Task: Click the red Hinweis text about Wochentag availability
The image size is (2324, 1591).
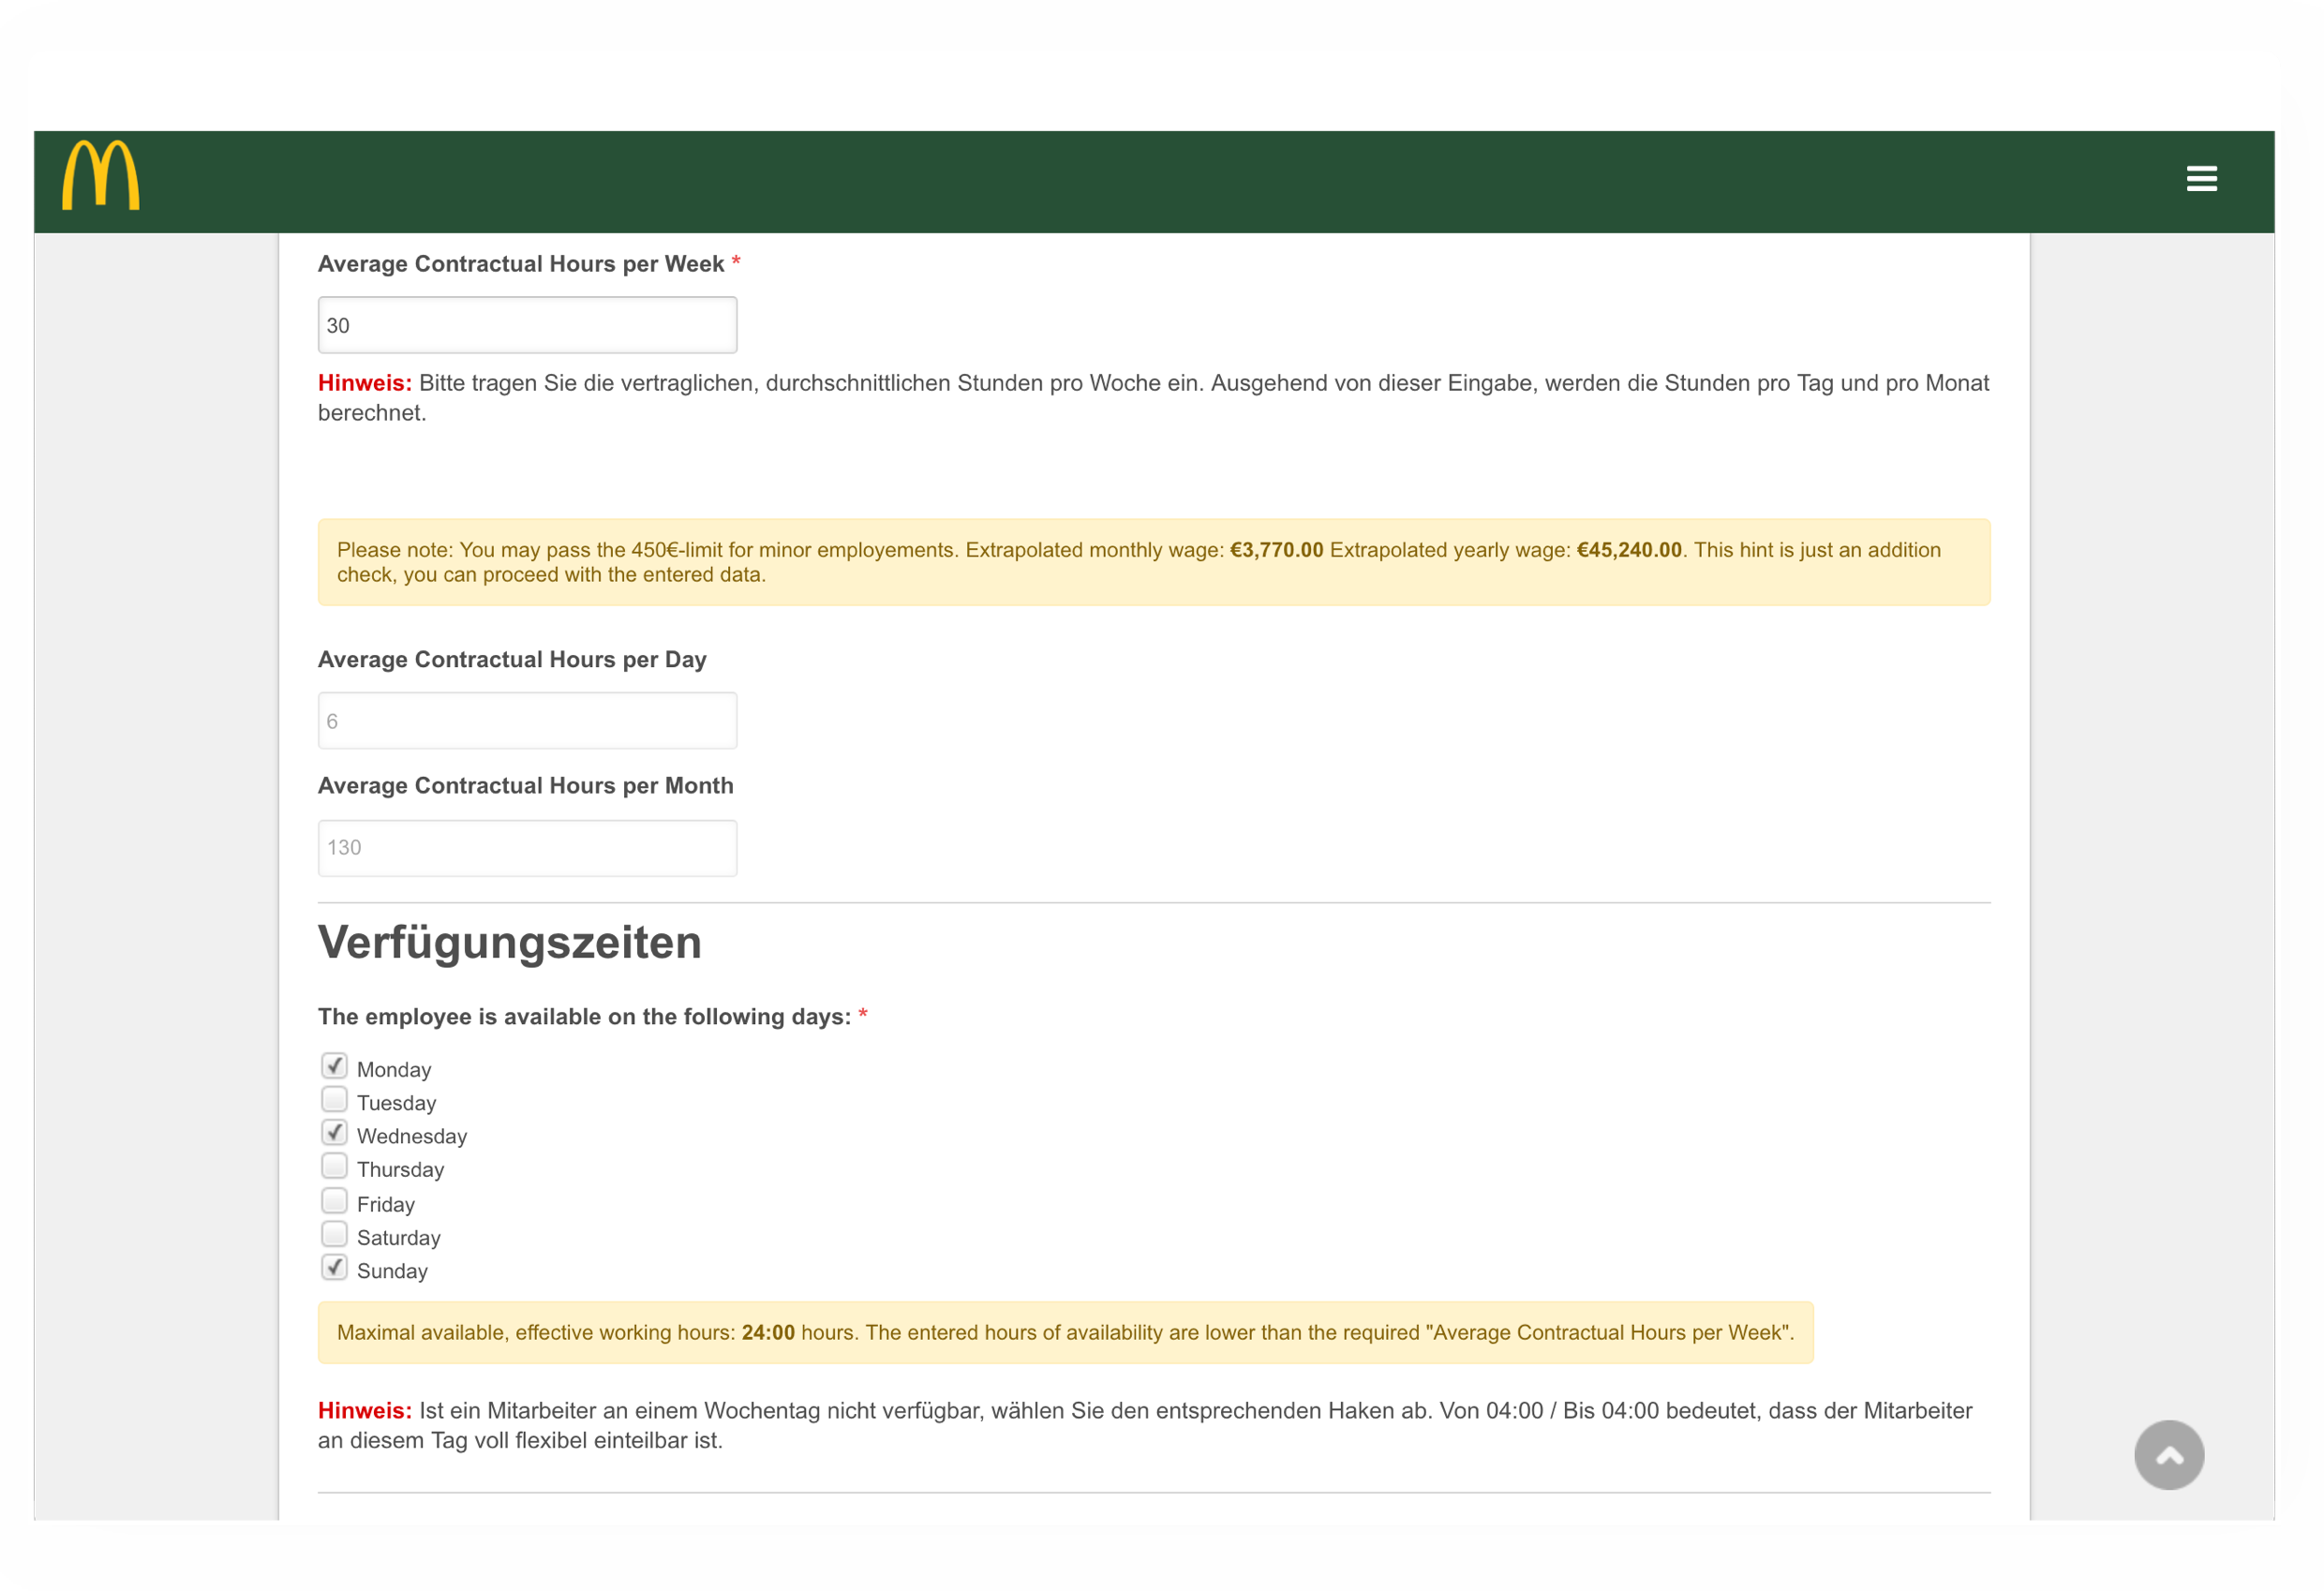Action: coord(365,1411)
